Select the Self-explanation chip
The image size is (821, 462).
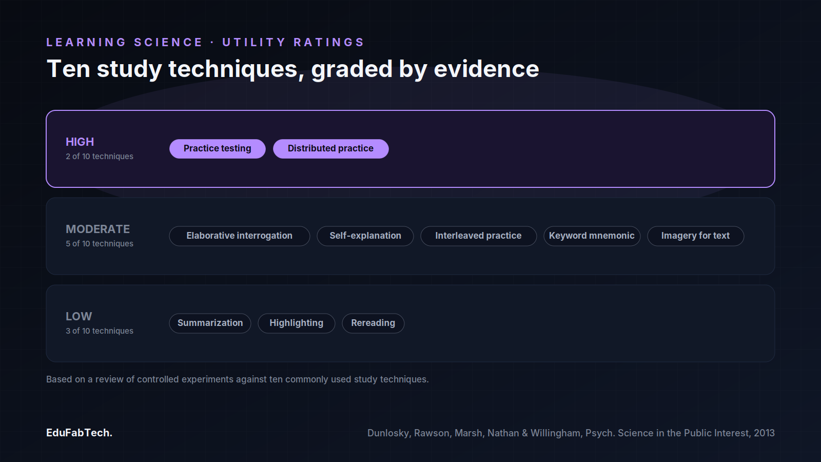pyautogui.click(x=365, y=236)
